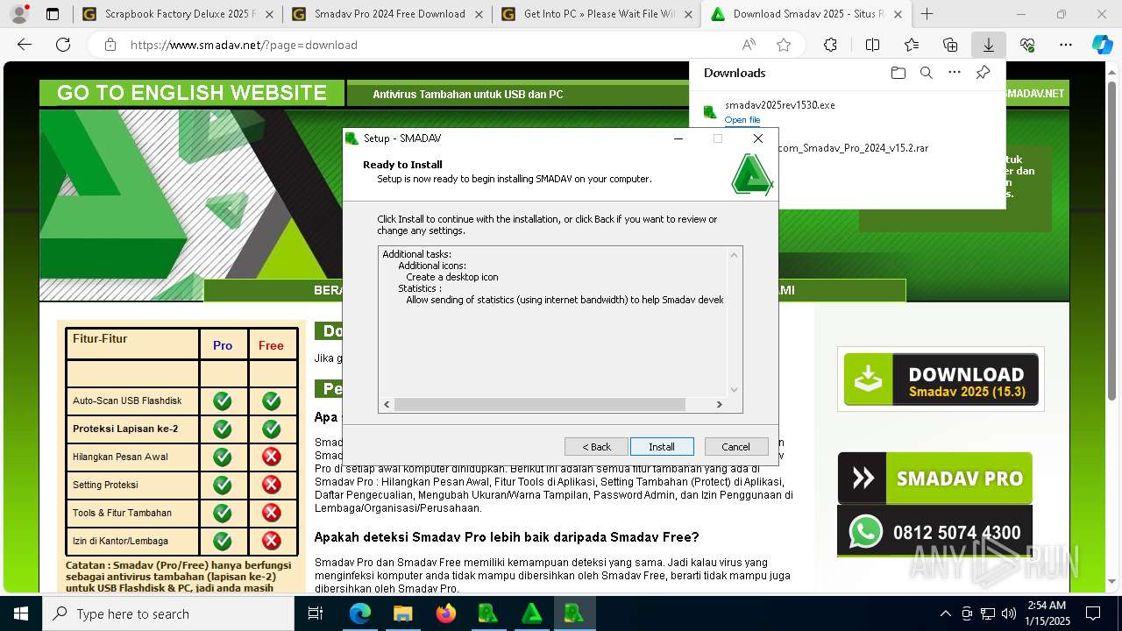The height and width of the screenshot is (631, 1122).
Task: Select the Smadav_Pro_2024_v15.2.rar download entry
Action: coord(853,148)
